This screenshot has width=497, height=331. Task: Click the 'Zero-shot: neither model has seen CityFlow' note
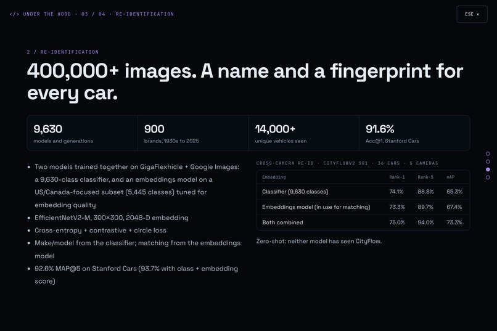click(x=319, y=241)
